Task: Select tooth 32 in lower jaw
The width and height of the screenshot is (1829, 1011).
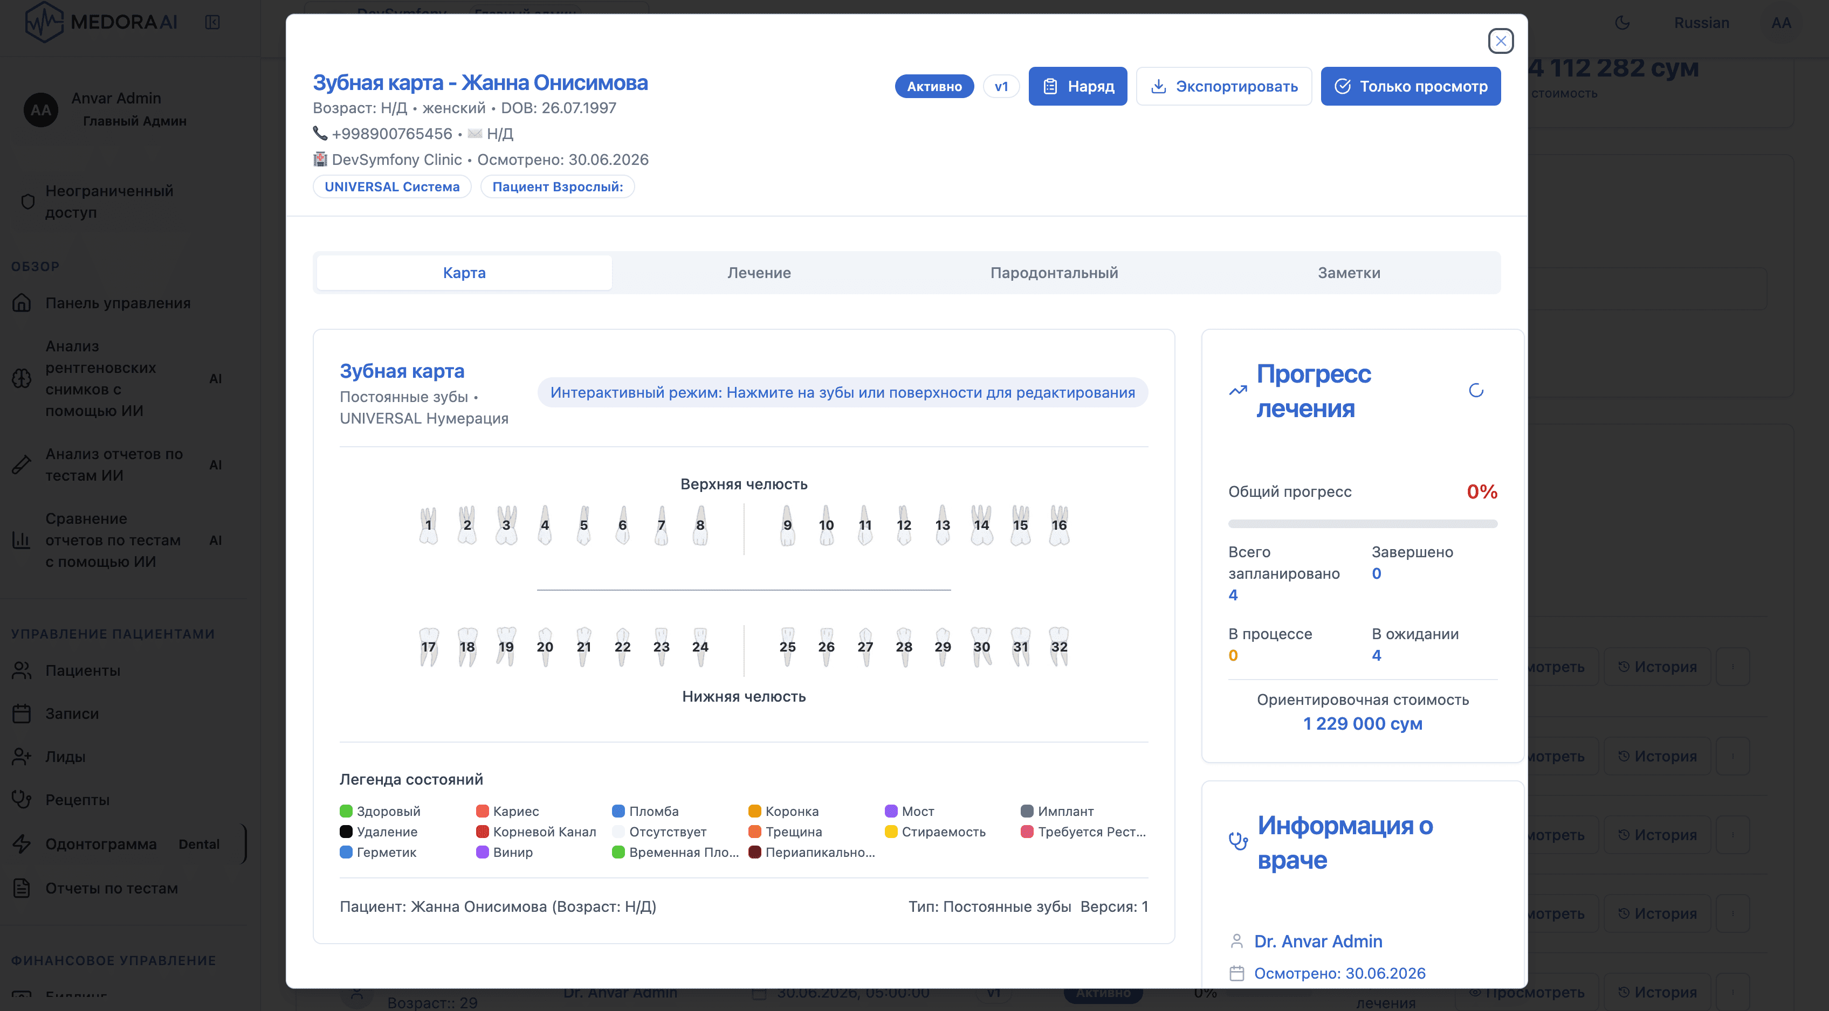Action: 1058,646
